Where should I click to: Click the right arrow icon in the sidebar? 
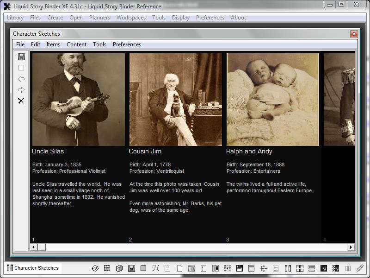click(x=21, y=90)
